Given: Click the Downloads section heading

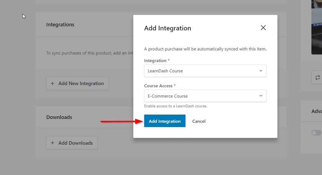Looking at the screenshot, I should (x=59, y=117).
